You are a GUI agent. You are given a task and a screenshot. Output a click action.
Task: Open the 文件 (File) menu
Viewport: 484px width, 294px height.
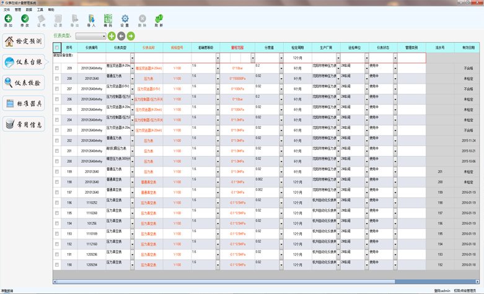7,10
